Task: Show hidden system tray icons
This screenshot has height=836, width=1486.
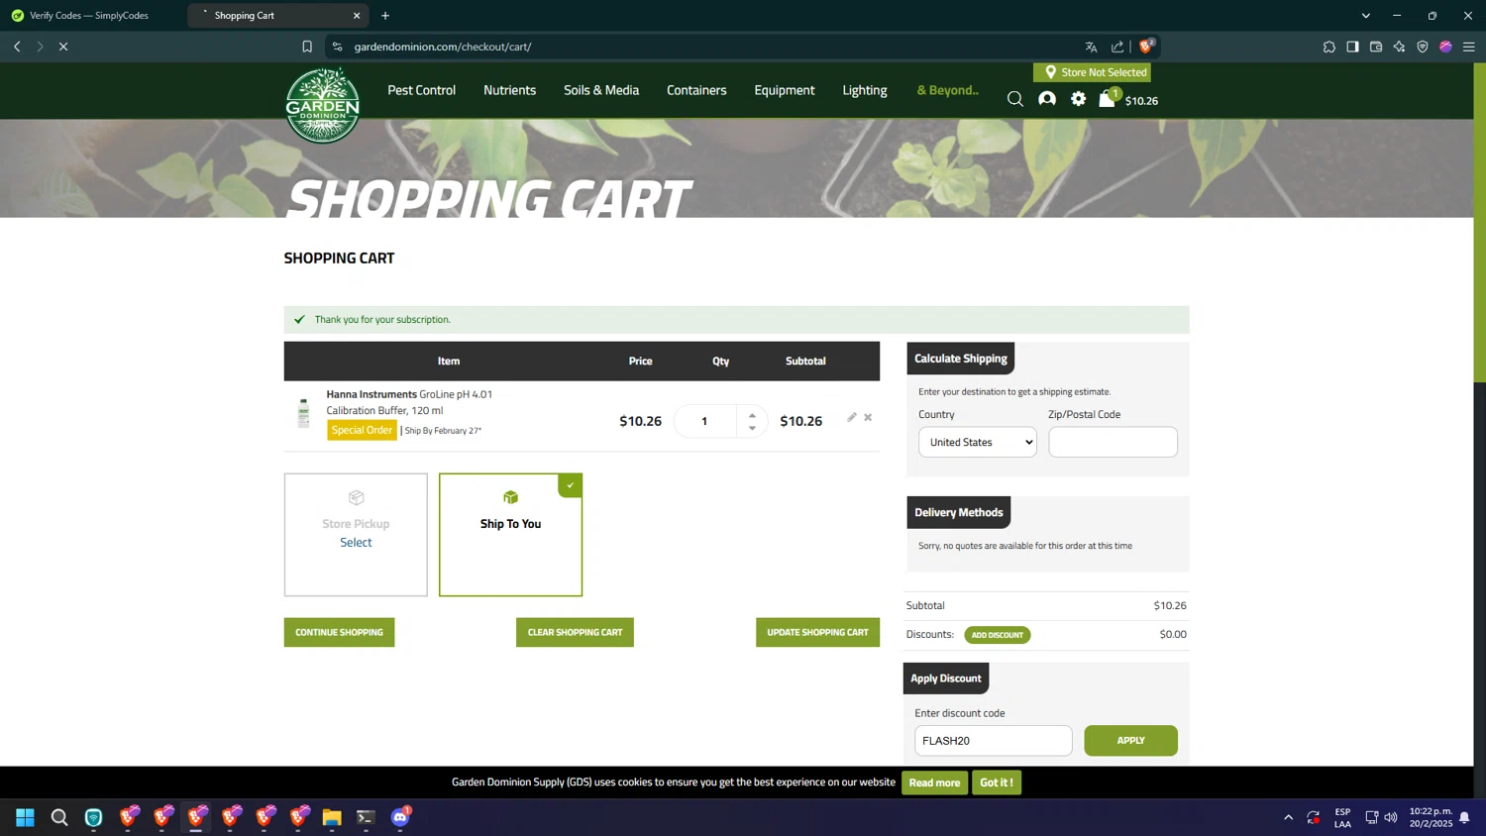Action: 1288,817
